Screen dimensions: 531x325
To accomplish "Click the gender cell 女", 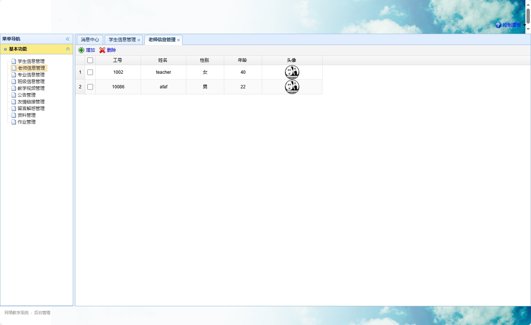I will [x=205, y=72].
